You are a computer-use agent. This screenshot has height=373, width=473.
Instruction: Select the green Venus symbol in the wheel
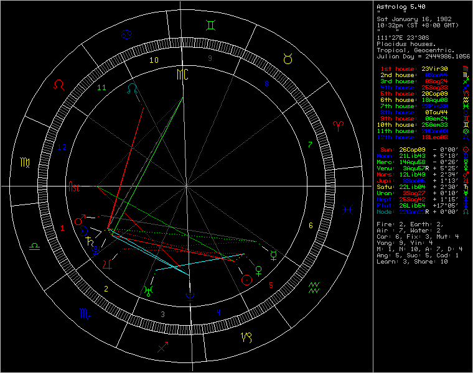point(259,270)
